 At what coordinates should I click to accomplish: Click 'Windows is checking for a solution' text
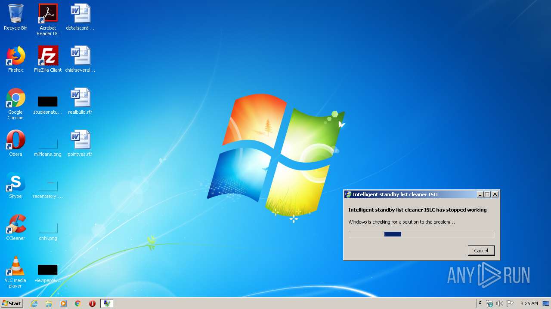(x=402, y=222)
